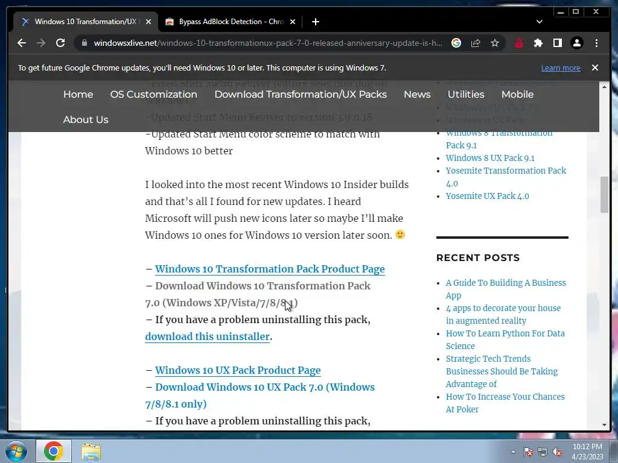Open the network tray icon
The image size is (618, 463).
(x=543, y=452)
